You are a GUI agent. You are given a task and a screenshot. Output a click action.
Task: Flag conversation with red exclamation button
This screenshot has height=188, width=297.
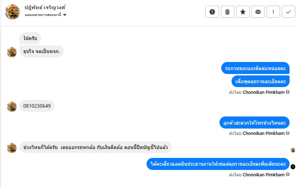coord(273,12)
